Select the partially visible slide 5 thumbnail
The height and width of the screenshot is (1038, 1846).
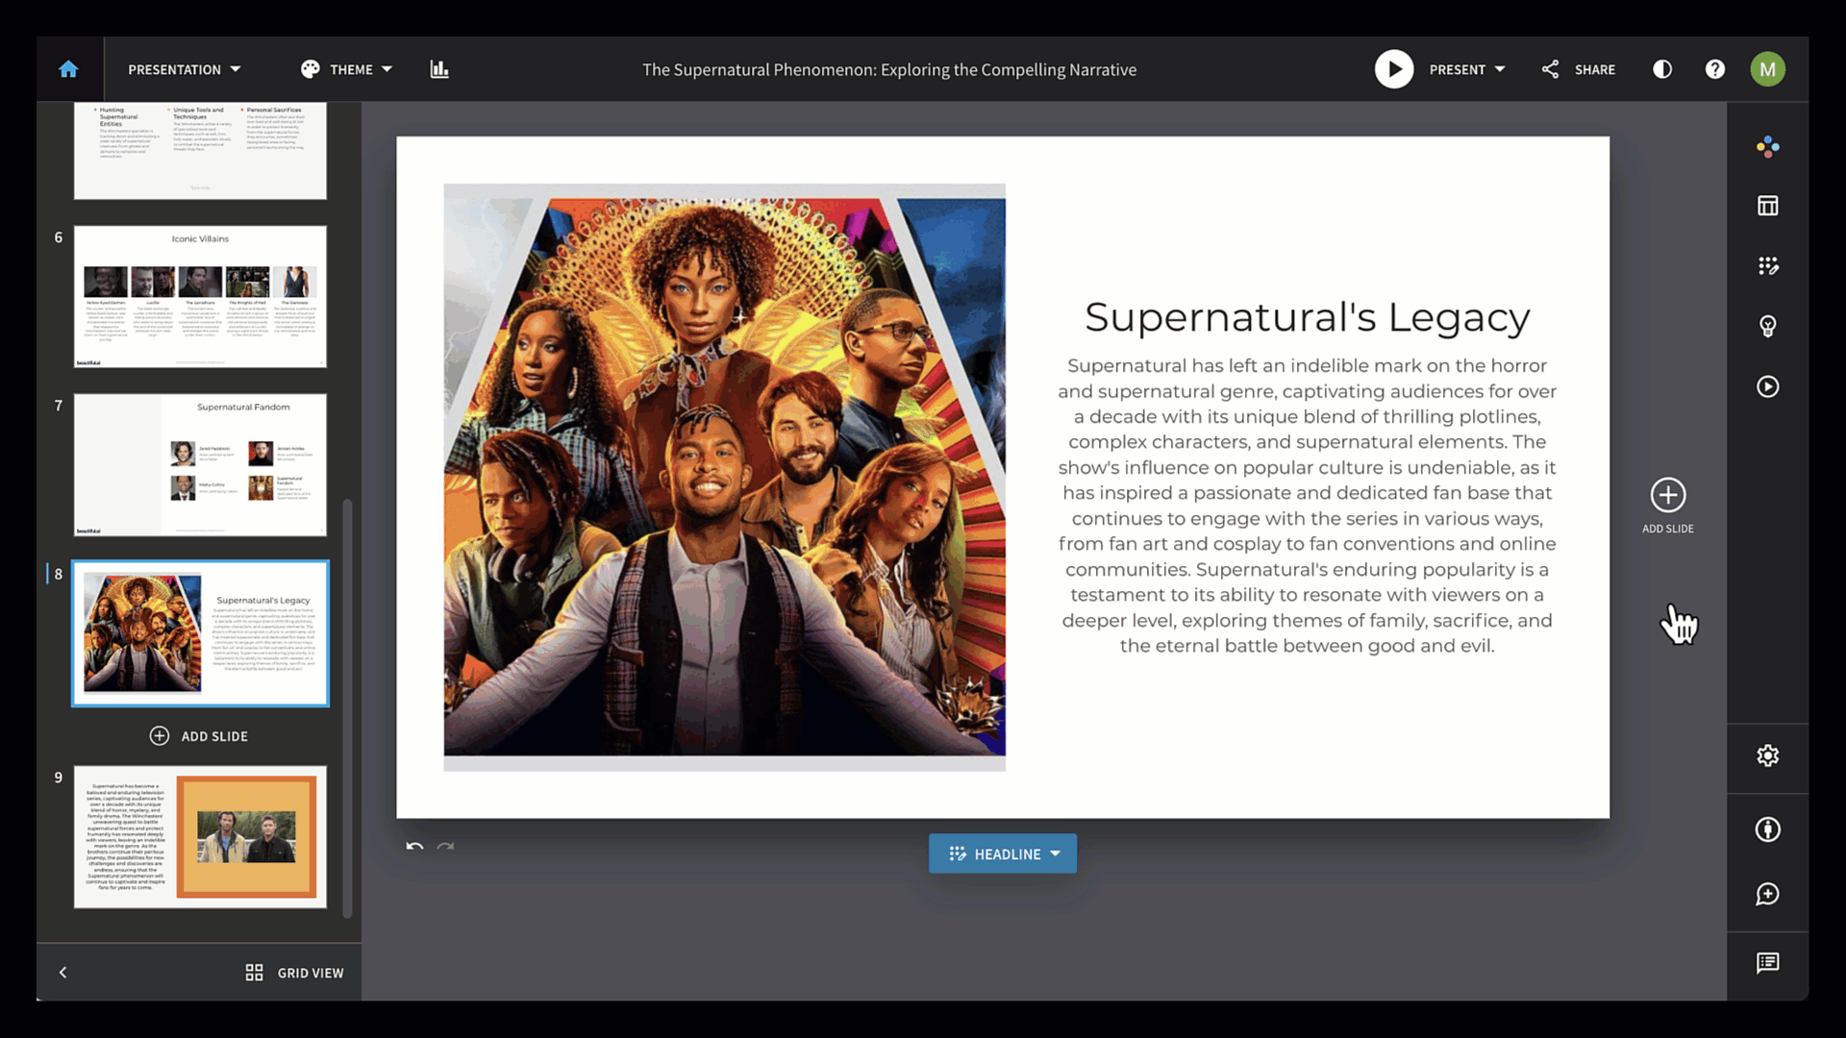200,151
